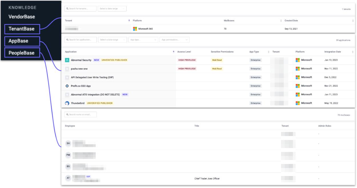Click the VIP badge on AT employee
Viewport: 357px width, 188px height.
pyautogui.click(x=88, y=176)
